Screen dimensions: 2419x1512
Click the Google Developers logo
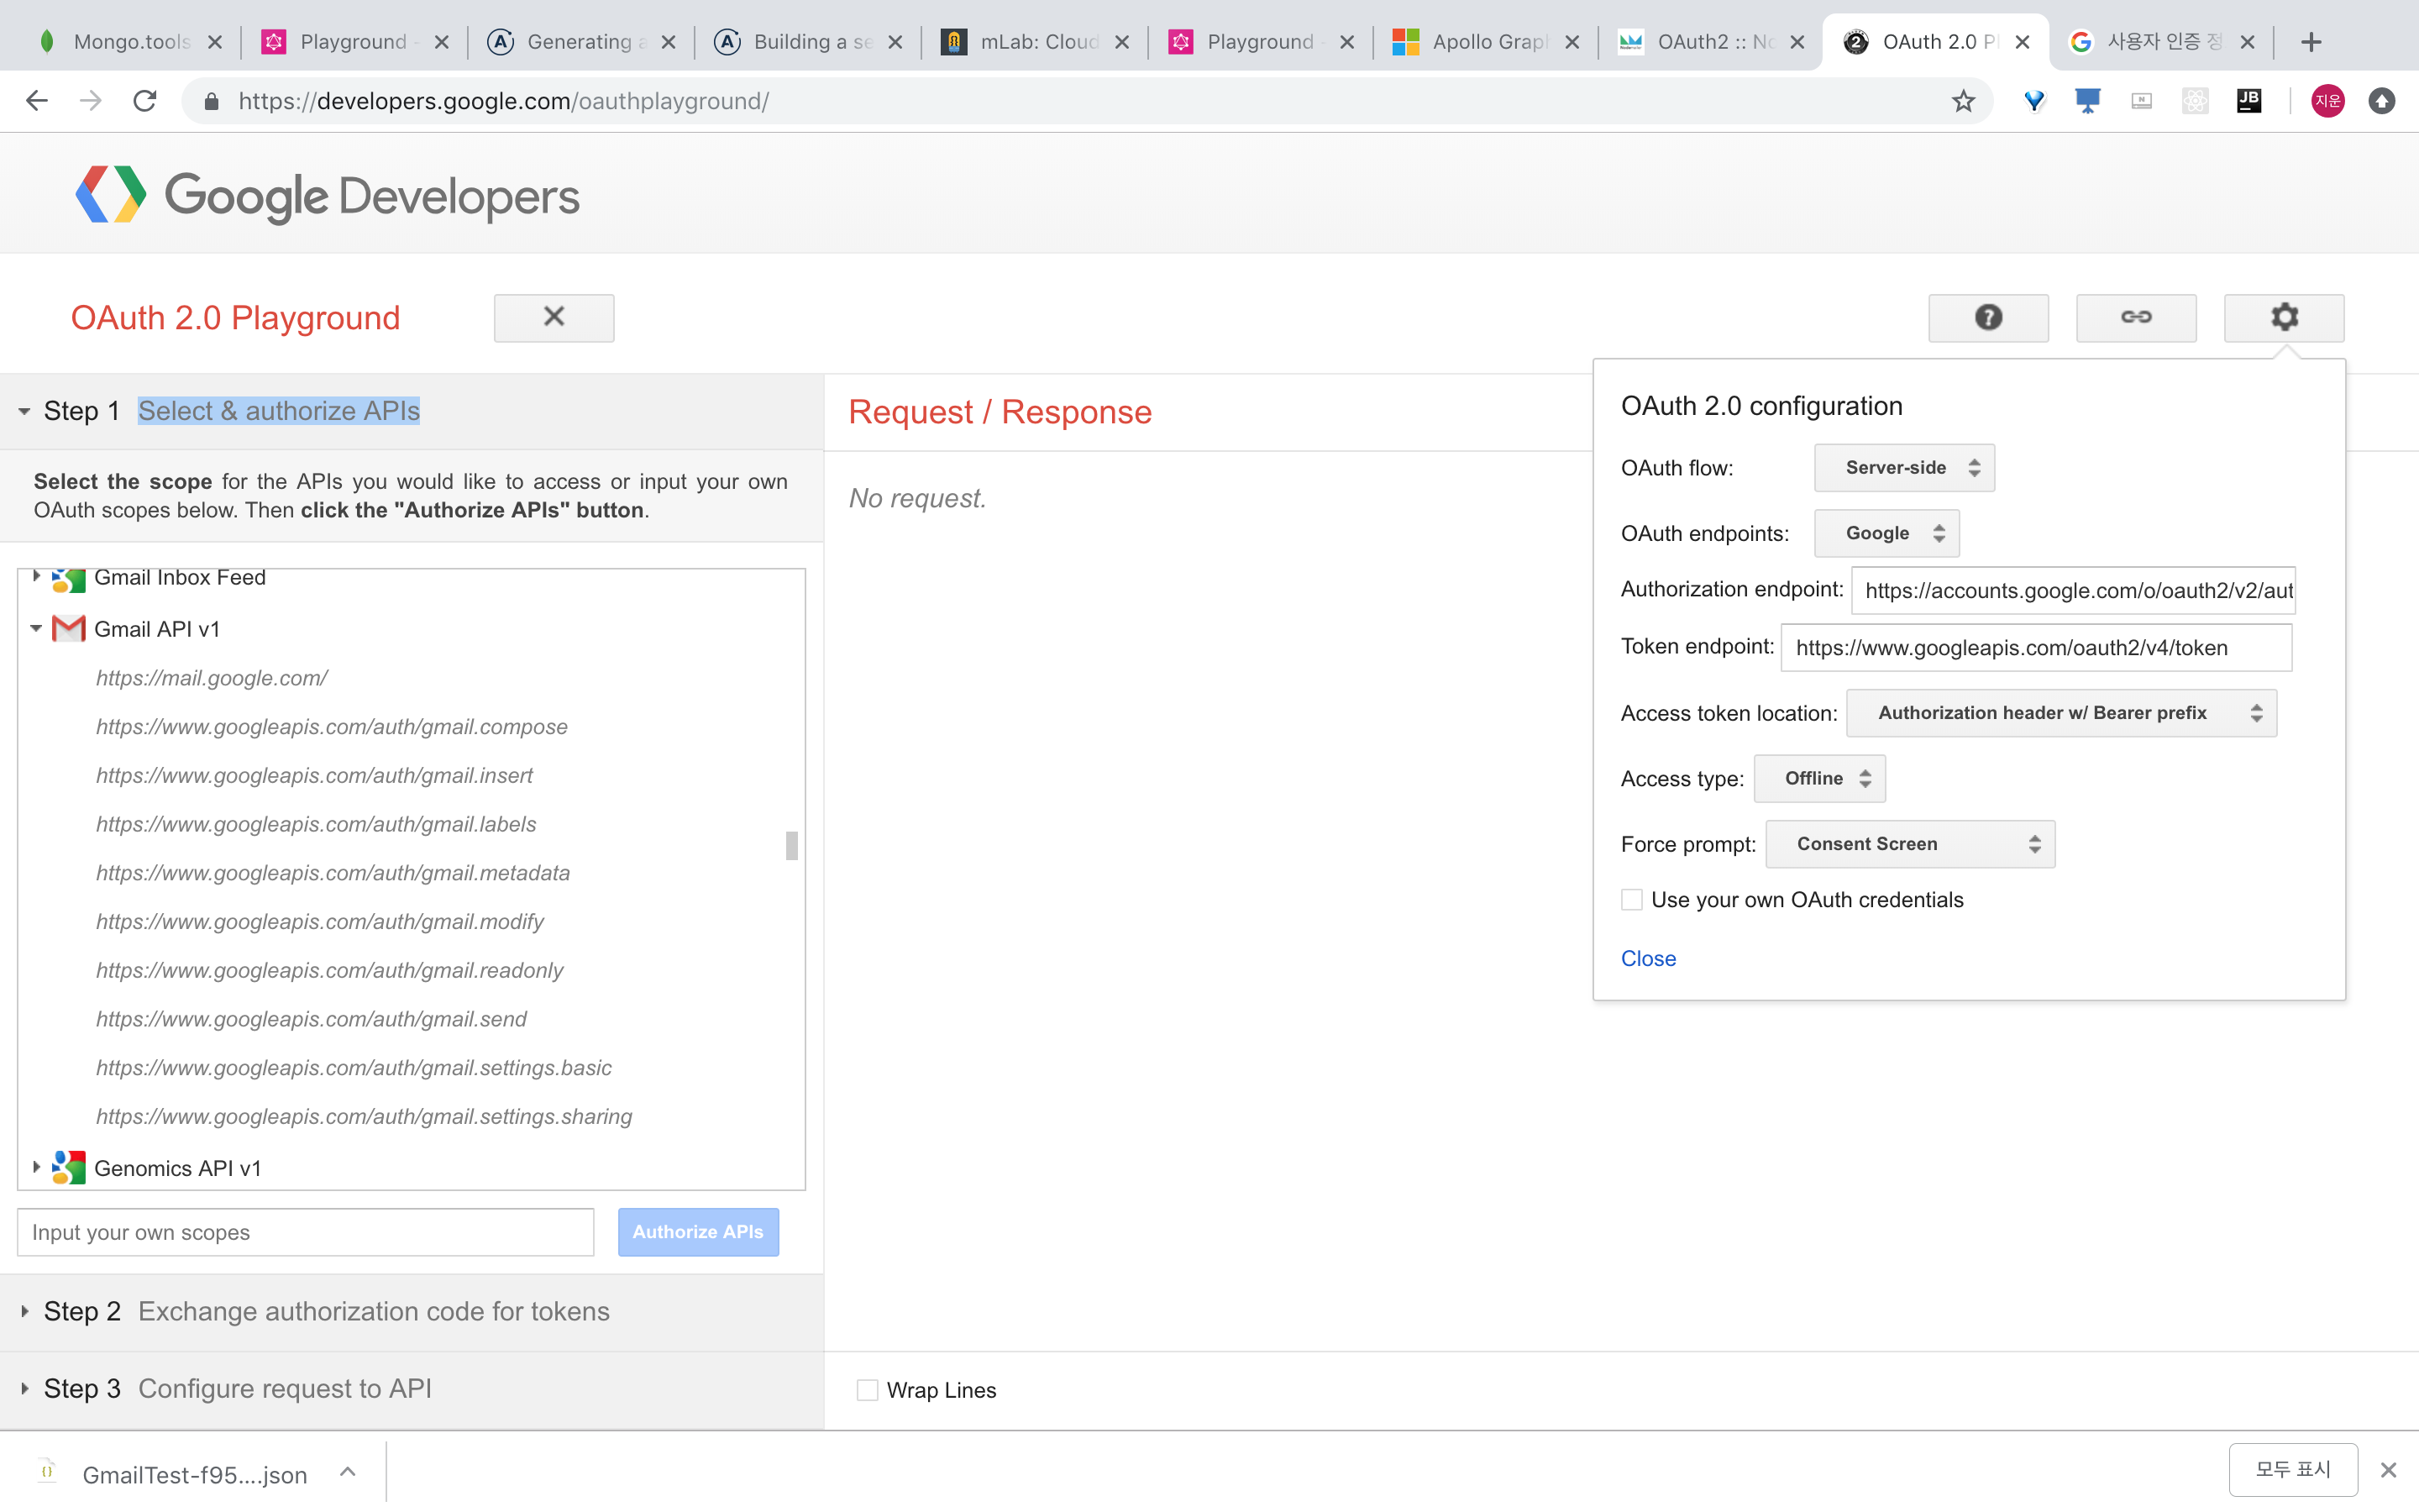[327, 195]
